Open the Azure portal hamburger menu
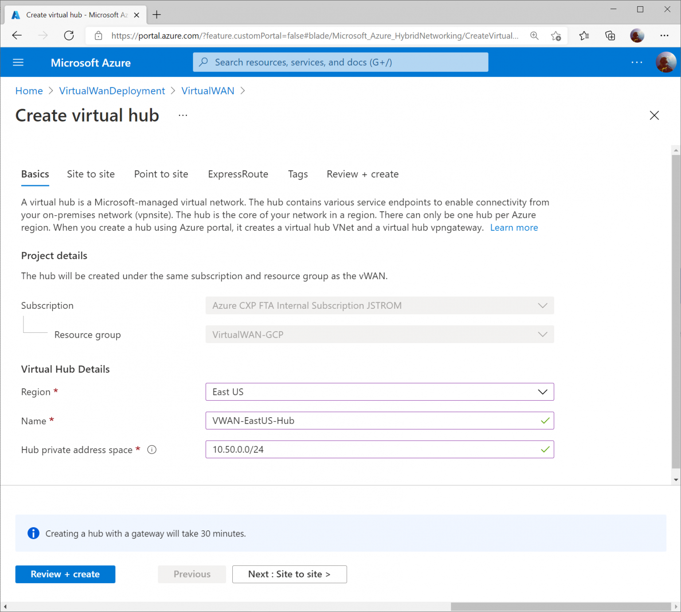Image resolution: width=681 pixels, height=612 pixels. 18,62
